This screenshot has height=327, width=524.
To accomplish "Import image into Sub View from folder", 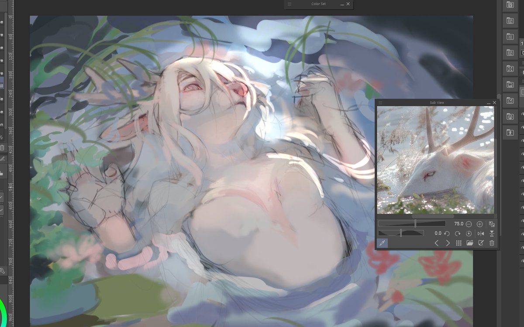I will (x=470, y=243).
